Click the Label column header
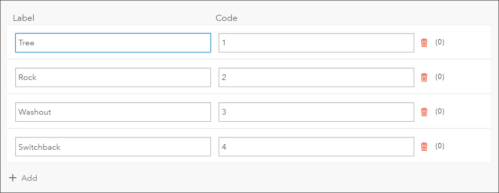The width and height of the screenshot is (499, 193). [x=23, y=18]
